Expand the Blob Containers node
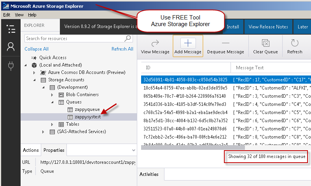 click(x=52, y=95)
